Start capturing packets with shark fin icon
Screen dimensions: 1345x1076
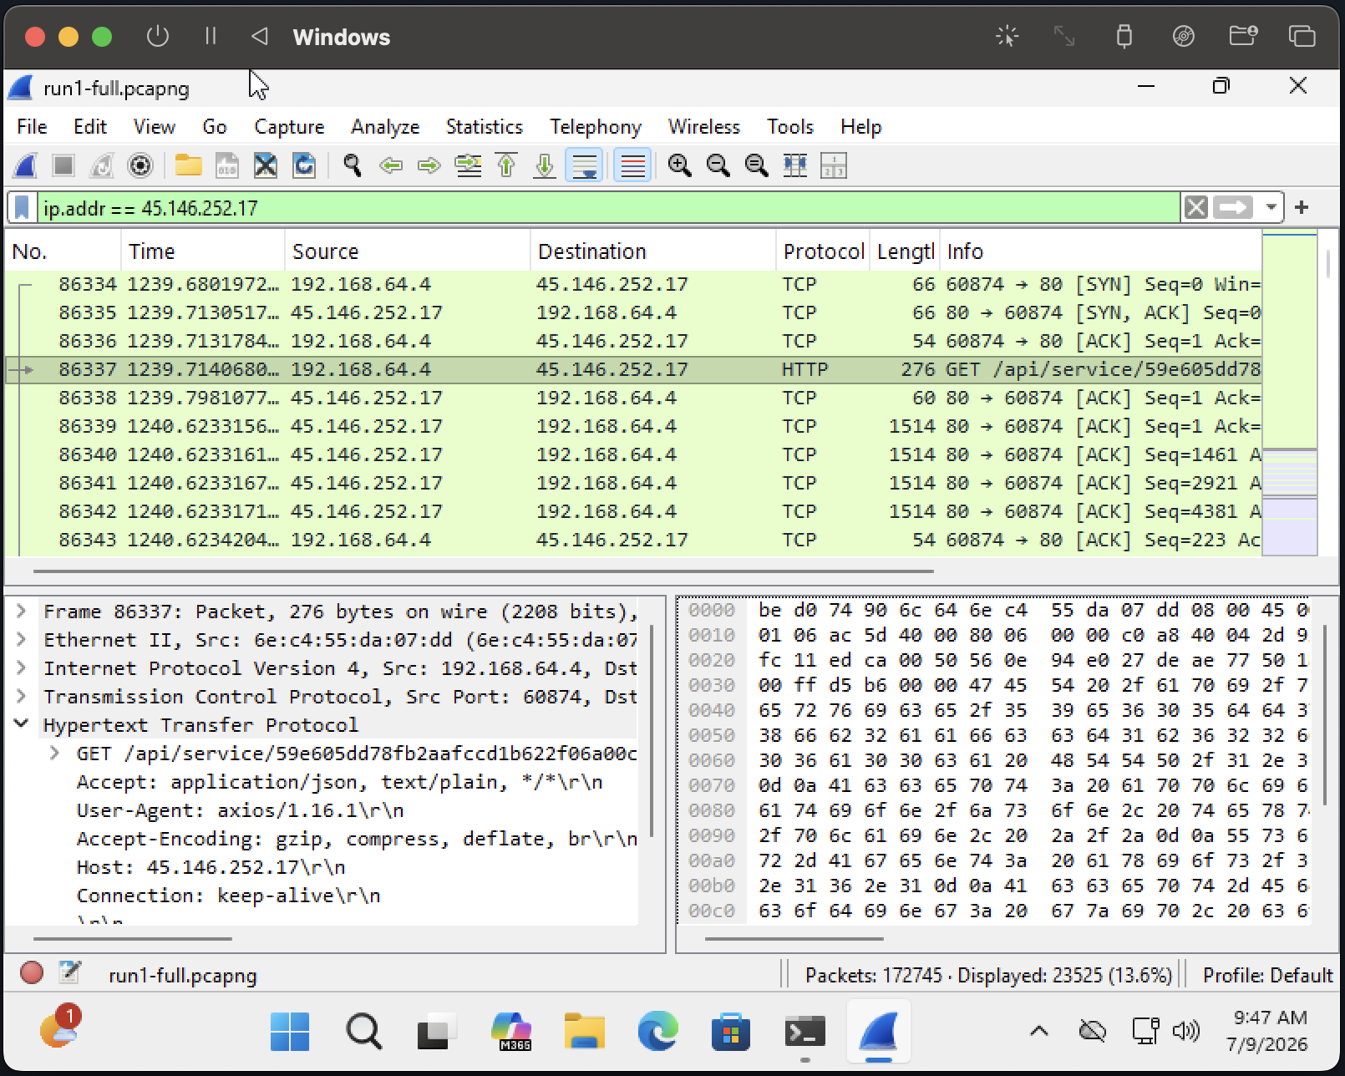[x=25, y=165]
